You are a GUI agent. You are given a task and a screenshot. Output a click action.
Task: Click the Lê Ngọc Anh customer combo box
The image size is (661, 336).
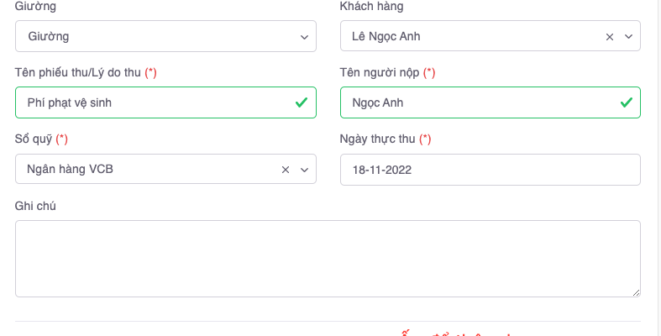coord(470,37)
